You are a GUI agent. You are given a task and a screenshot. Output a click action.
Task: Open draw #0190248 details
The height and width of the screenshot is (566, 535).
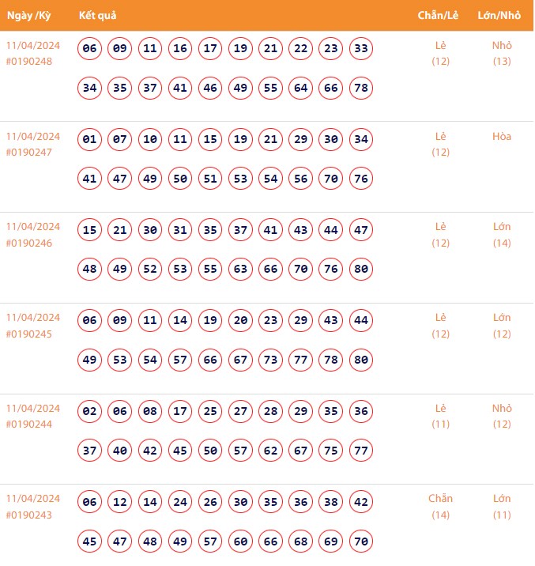pos(29,62)
